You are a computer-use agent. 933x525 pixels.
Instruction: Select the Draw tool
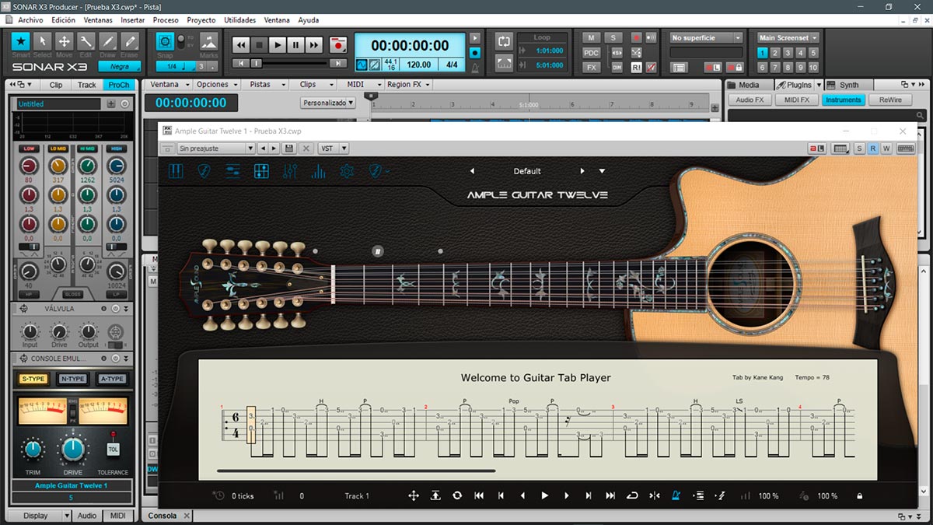[108, 41]
